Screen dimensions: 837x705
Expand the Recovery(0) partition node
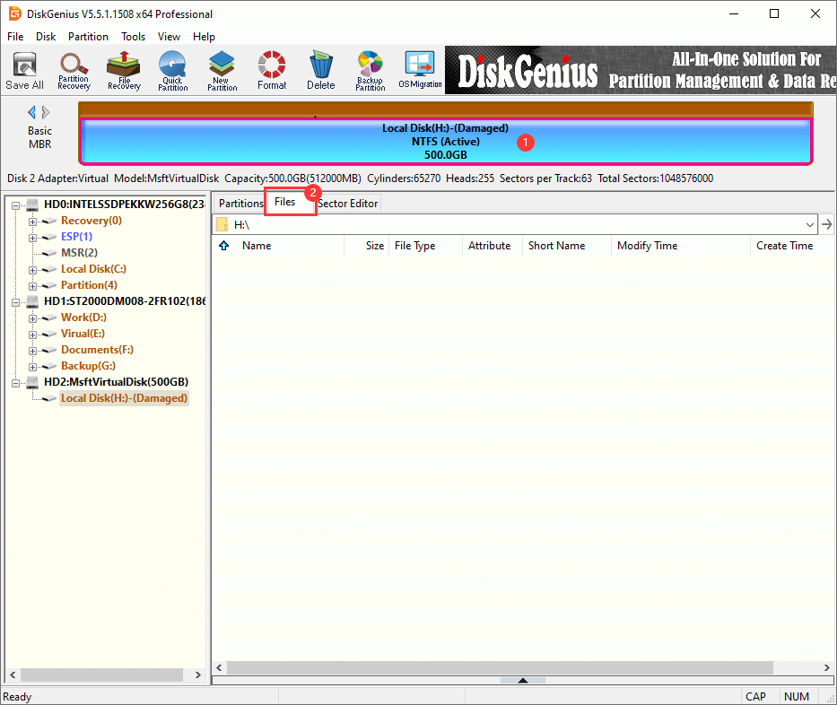click(32, 222)
